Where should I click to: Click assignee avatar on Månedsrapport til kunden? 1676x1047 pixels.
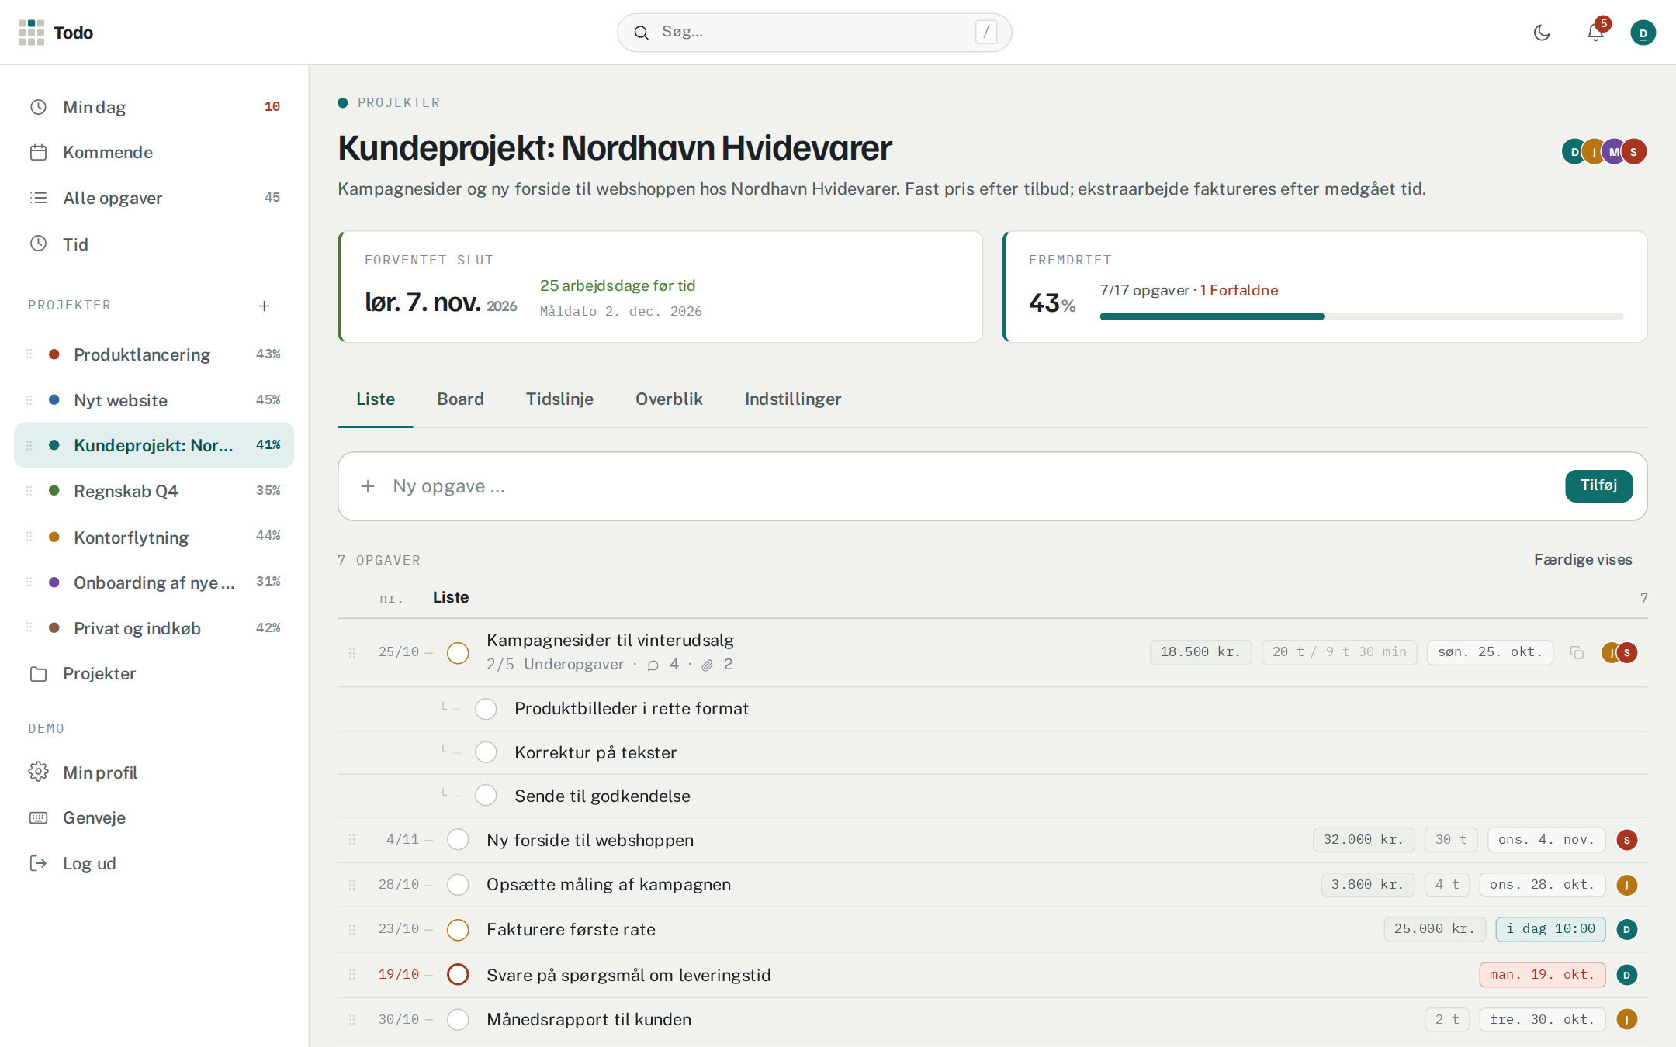pyautogui.click(x=1627, y=1019)
